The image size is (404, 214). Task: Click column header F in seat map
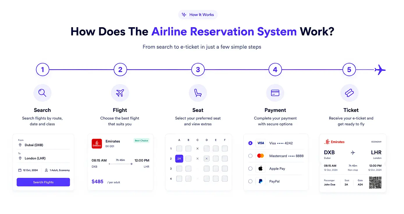225,140
